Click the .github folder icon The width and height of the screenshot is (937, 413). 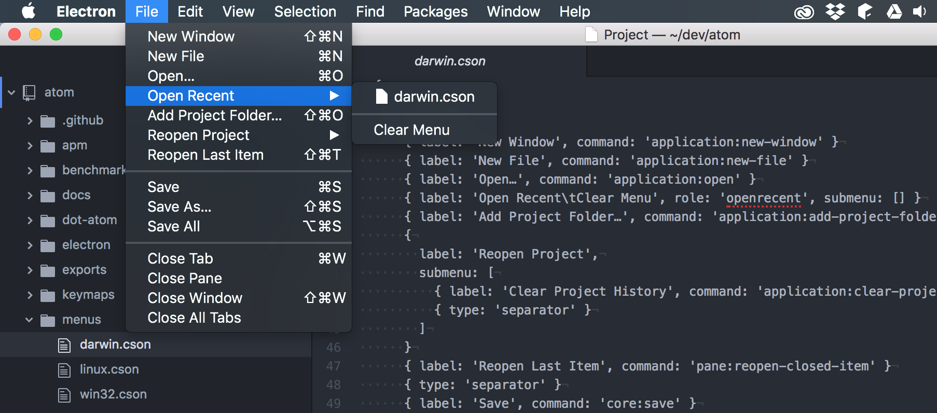click(48, 121)
